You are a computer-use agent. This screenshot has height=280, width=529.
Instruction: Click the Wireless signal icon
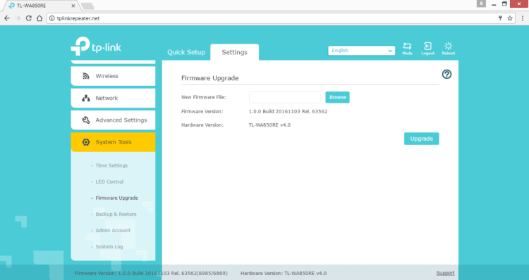tap(86, 76)
